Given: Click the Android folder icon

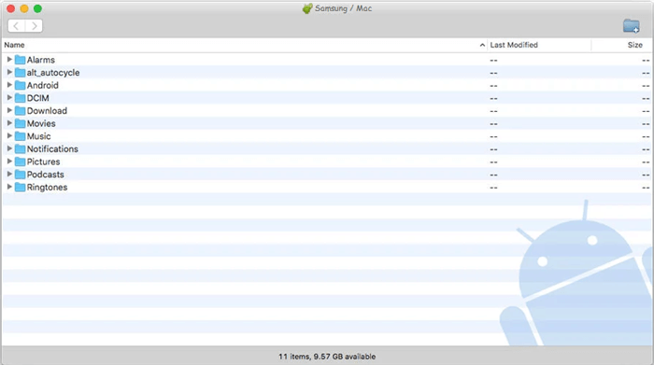Looking at the screenshot, I should click(20, 86).
